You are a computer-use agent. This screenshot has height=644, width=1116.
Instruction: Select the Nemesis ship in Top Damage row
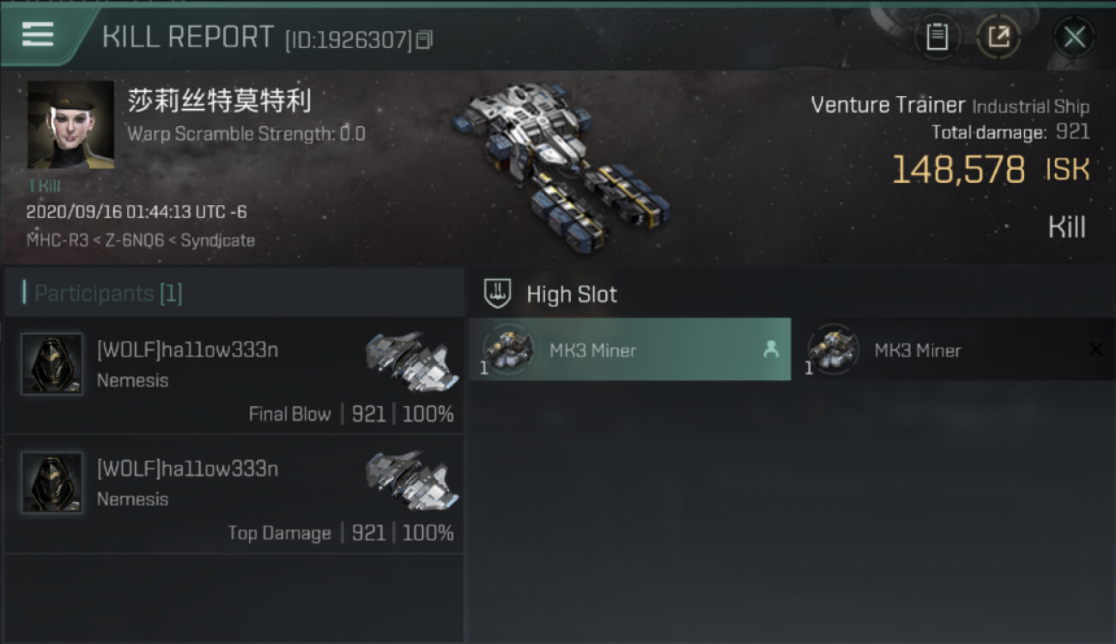pyautogui.click(x=411, y=481)
